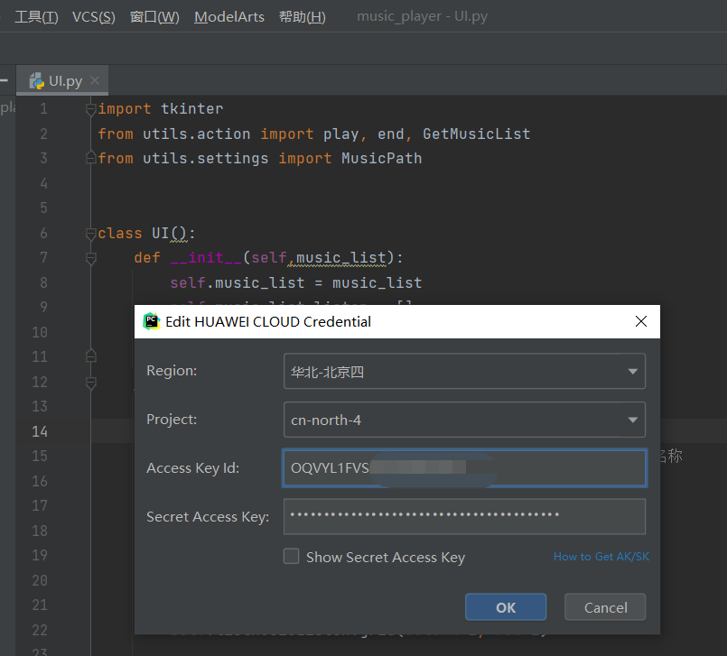The image size is (727, 656).
Task: Click the class name UI on line 6
Action: 161,233
